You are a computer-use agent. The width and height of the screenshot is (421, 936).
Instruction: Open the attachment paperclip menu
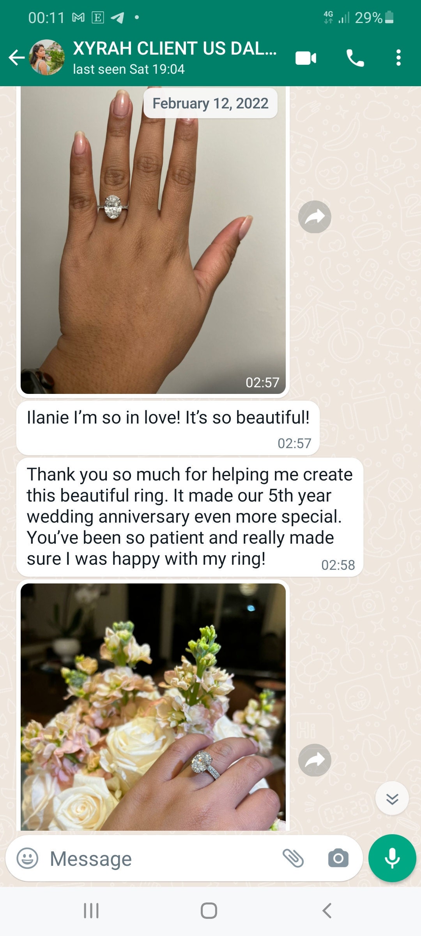(x=293, y=858)
